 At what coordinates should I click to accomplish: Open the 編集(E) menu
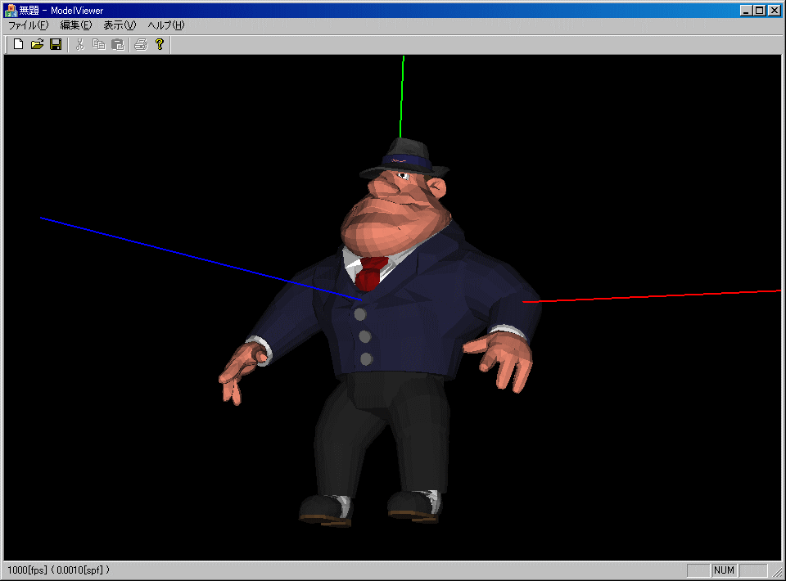pyautogui.click(x=75, y=25)
